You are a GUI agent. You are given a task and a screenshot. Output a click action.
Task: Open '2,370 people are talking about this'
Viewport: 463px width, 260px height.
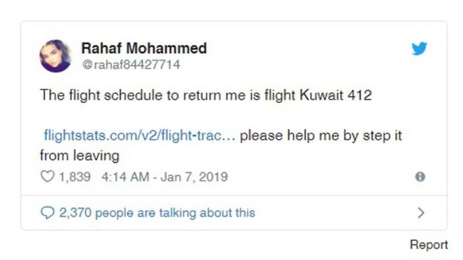tap(157, 213)
